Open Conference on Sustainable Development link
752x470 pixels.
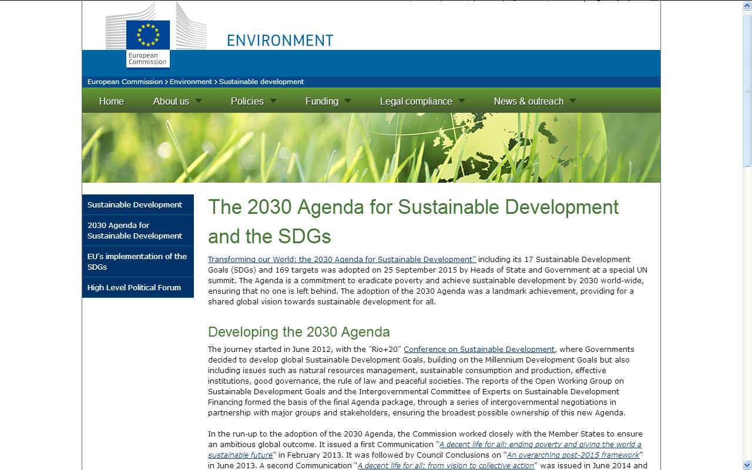(479, 349)
